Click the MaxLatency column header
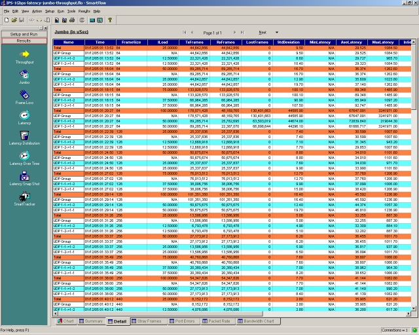The height and width of the screenshot is (335, 419). click(x=383, y=43)
